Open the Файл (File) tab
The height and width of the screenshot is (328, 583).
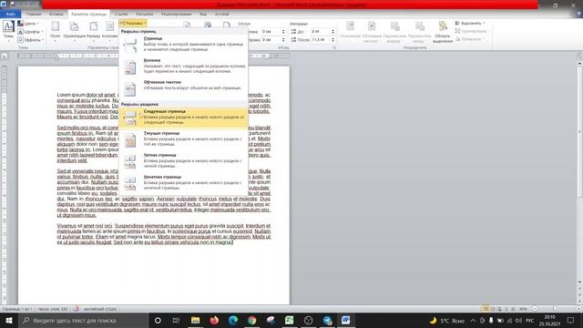pos(10,14)
